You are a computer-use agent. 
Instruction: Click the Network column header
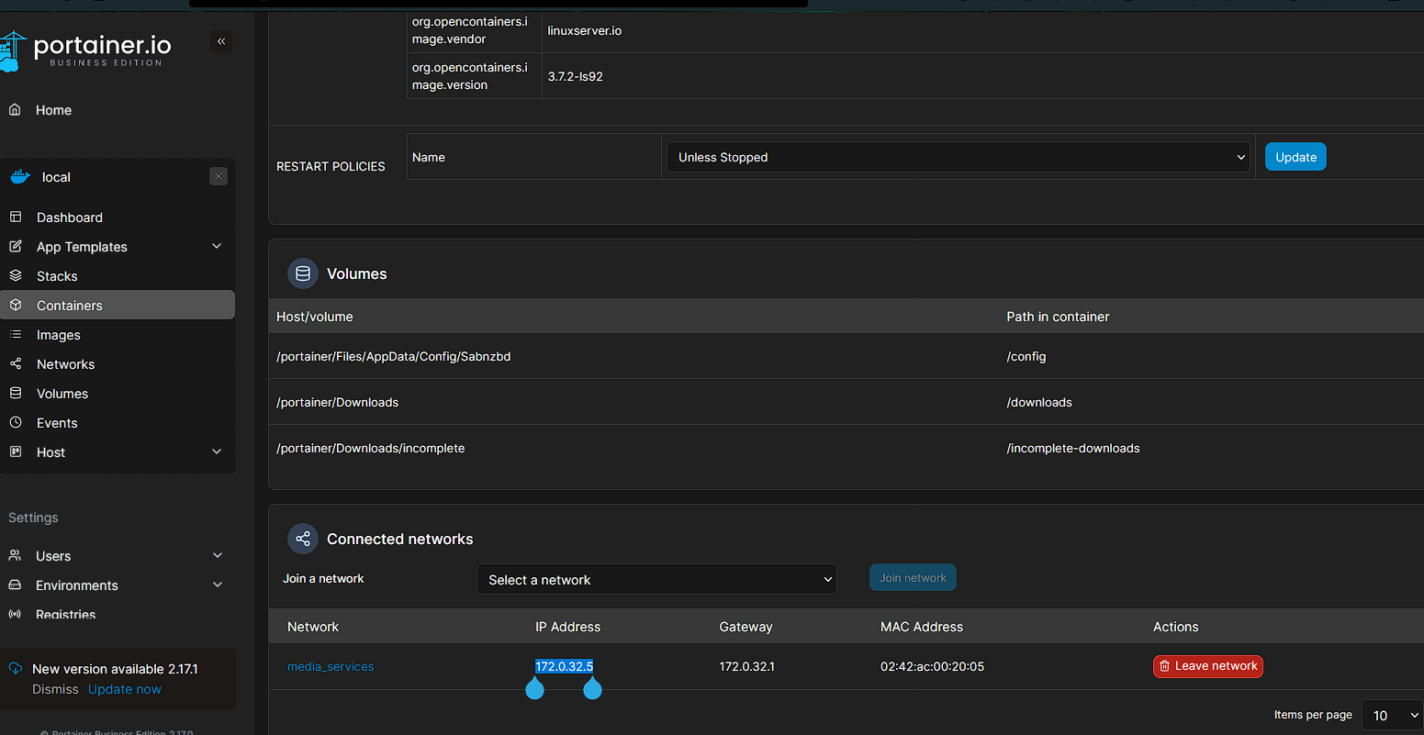(x=313, y=627)
